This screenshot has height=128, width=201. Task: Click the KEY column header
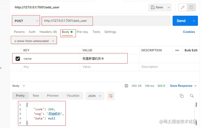(x=26, y=50)
